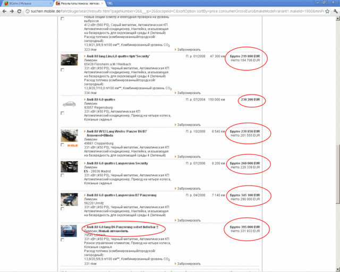Click location text 65439 Flörsheim a.M / Weilbach
The height and width of the screenshot is (272, 340).
coord(107,64)
